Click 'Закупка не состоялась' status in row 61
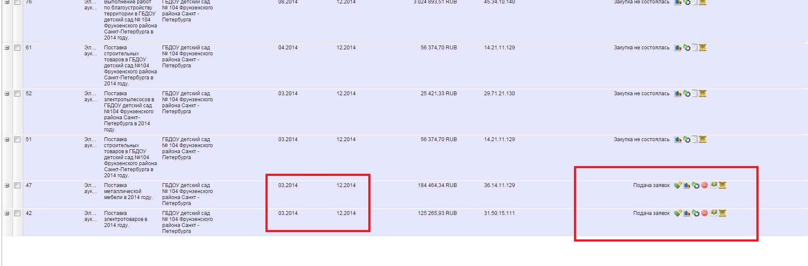The height and width of the screenshot is (266, 808). tap(641, 48)
